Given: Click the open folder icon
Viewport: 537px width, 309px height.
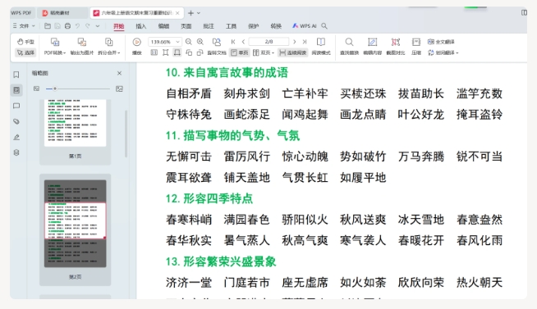Looking at the screenshot, I should [x=48, y=25].
